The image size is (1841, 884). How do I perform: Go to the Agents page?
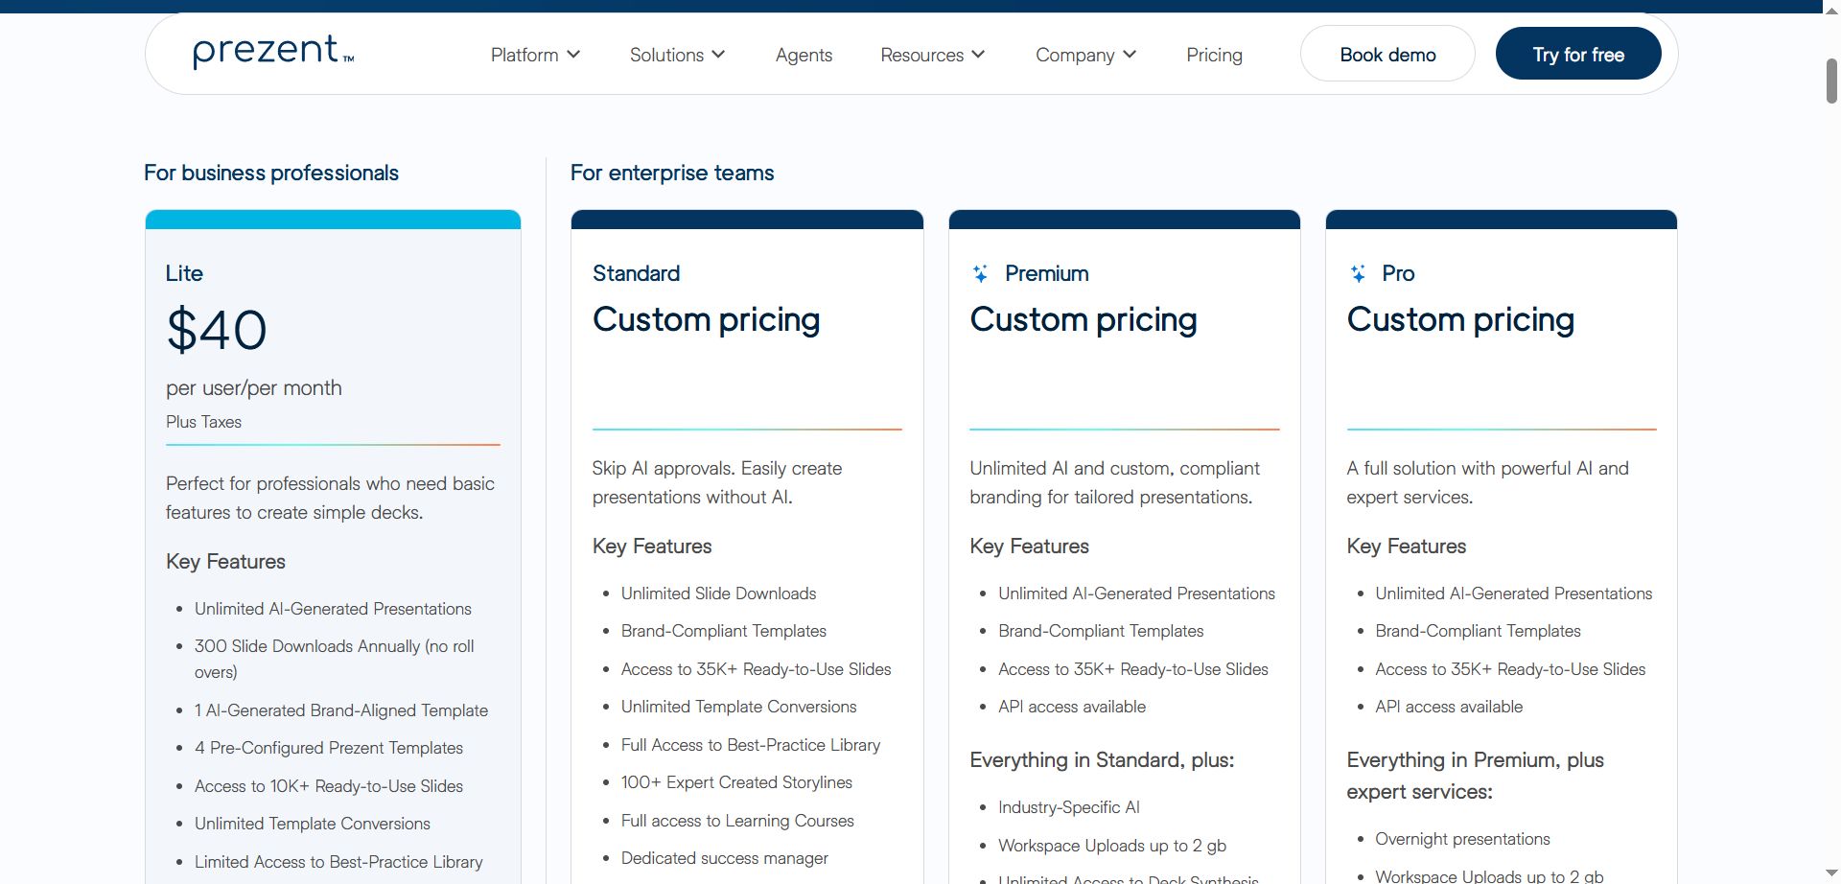pos(804,55)
